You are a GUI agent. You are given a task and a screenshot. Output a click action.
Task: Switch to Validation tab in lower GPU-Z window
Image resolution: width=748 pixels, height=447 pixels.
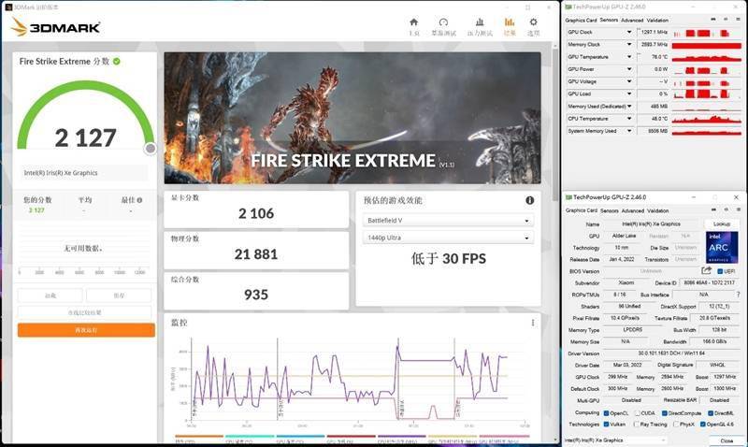pos(658,210)
